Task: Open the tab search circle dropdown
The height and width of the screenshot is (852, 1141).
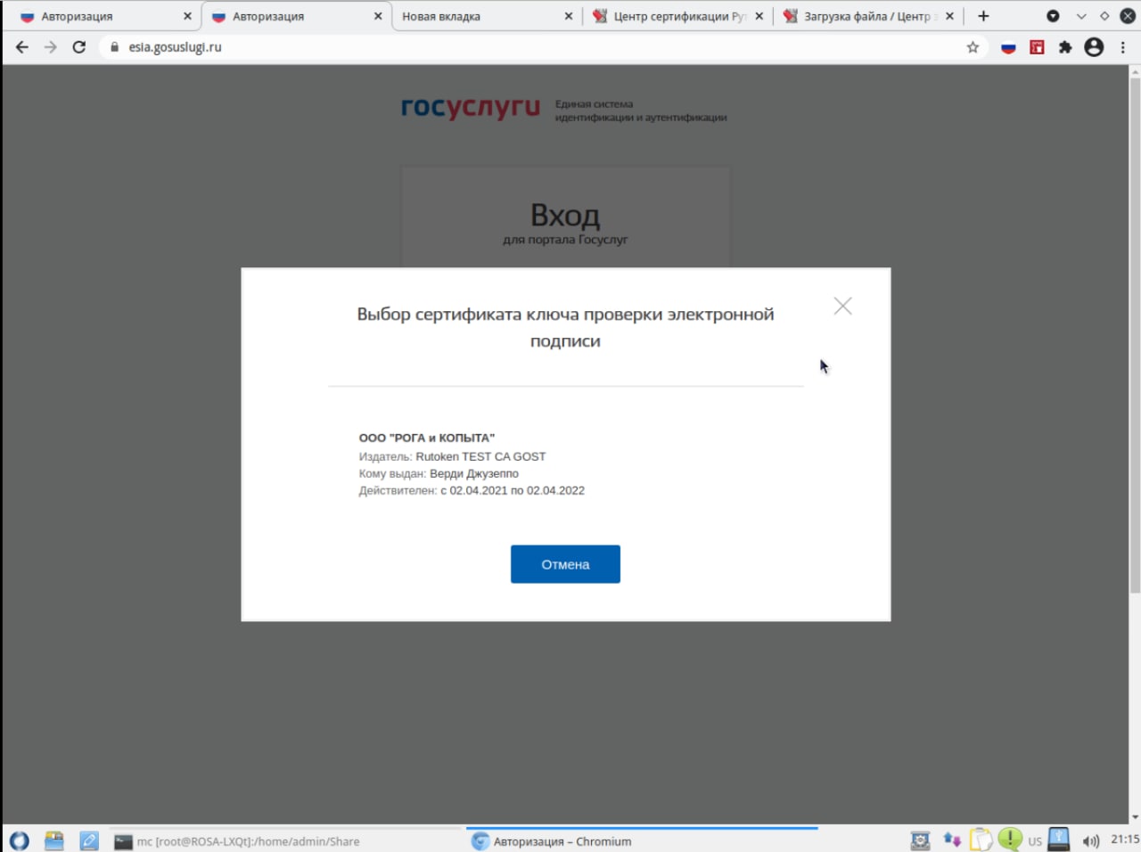Action: [1053, 16]
